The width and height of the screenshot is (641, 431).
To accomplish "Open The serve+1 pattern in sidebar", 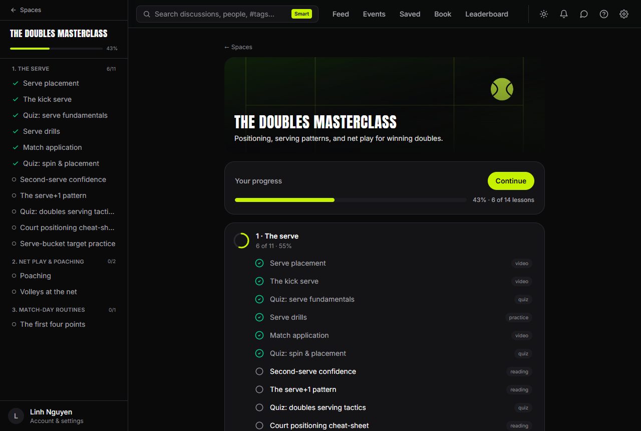I will tap(64, 195).
